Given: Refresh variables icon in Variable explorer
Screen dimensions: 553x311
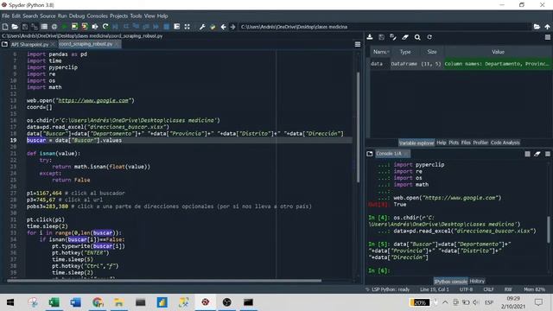Looking at the screenshot, I should [x=429, y=37].
